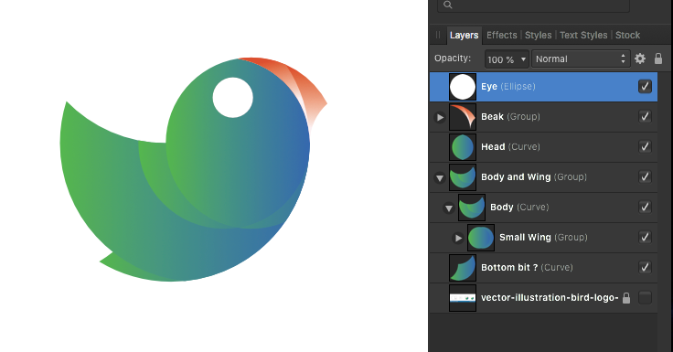The height and width of the screenshot is (352, 673).
Task: Uncheck visibility of Body curve layer
Action: click(x=645, y=207)
